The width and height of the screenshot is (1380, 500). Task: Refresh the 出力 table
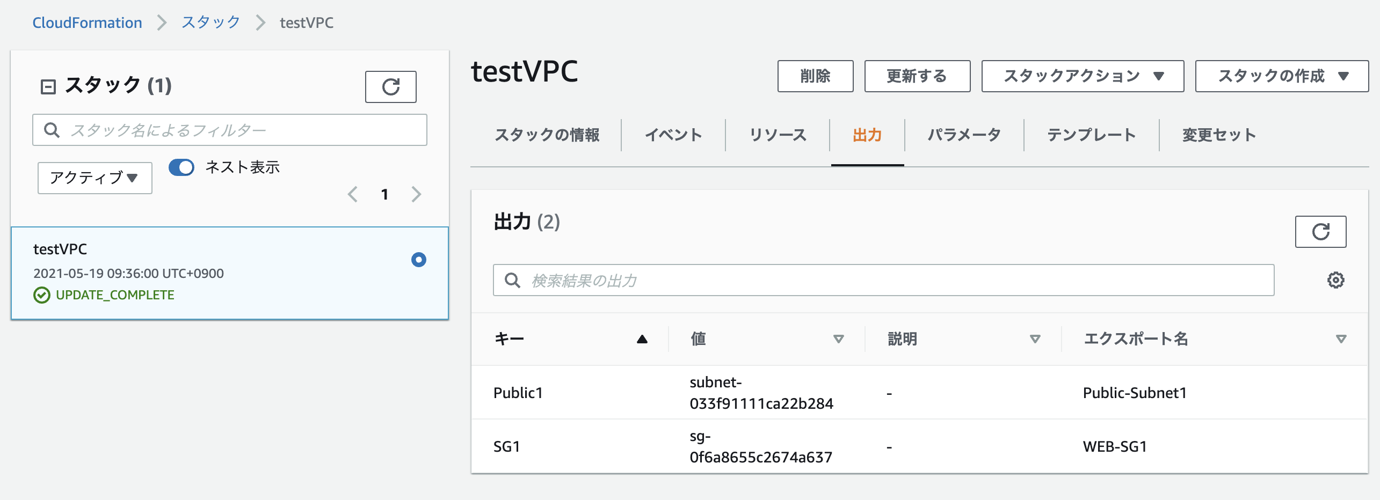coord(1320,232)
